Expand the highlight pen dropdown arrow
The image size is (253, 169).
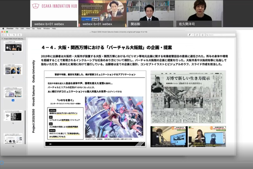(193, 35)
